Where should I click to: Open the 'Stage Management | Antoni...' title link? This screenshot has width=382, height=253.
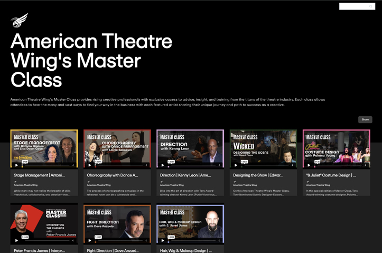[39, 175]
